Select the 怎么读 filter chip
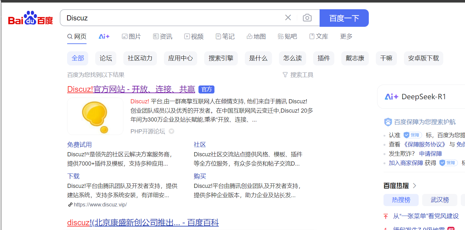 tap(292, 58)
